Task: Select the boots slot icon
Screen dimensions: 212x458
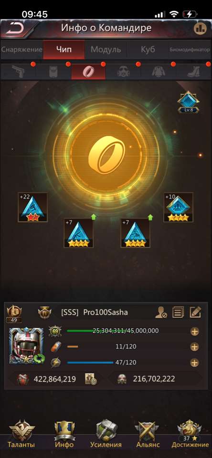Action: point(193,72)
